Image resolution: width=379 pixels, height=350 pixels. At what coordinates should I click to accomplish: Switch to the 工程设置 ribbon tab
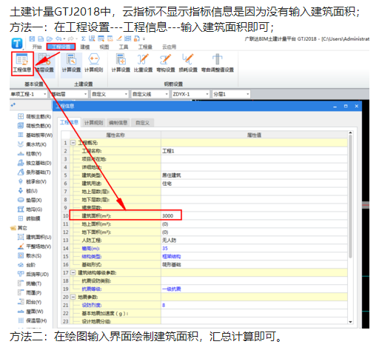(61, 47)
